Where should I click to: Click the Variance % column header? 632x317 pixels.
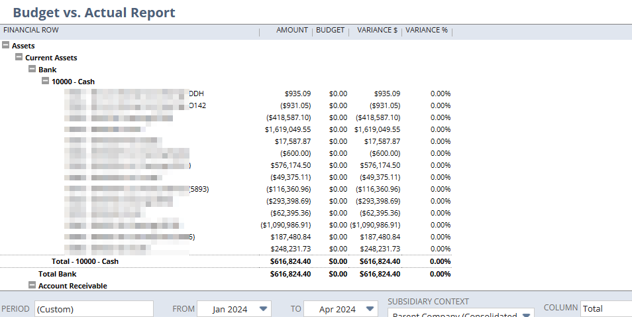pyautogui.click(x=427, y=30)
